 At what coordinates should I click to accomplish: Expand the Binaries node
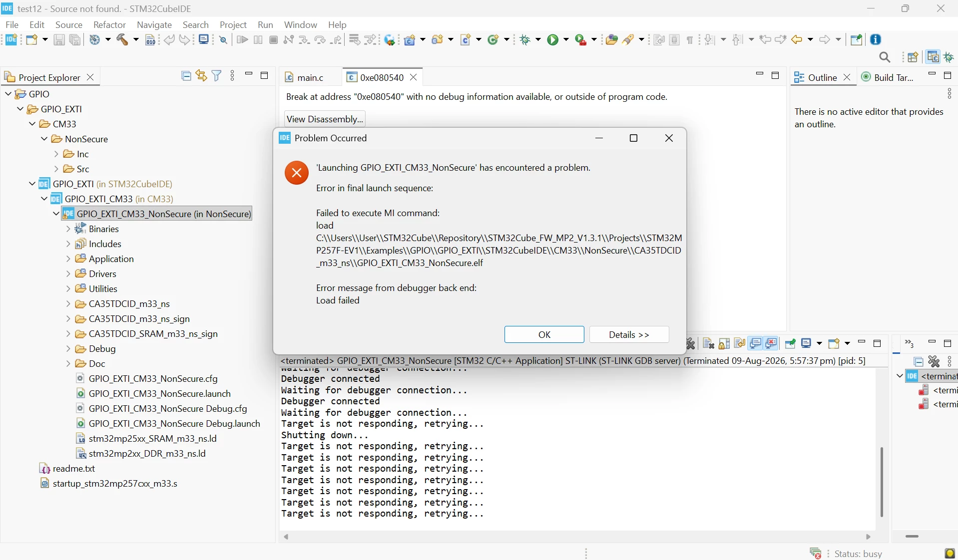pyautogui.click(x=68, y=229)
